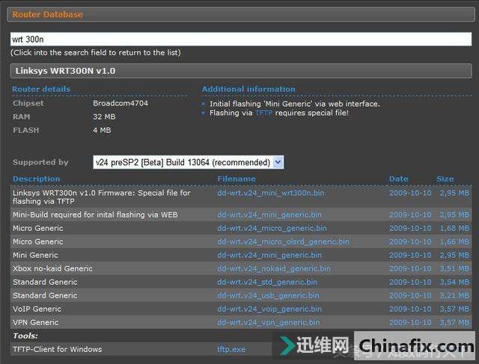Download dd-wrt.v24_usb_generic.bin
Viewport: 479px width, 364px height.
[268, 295]
